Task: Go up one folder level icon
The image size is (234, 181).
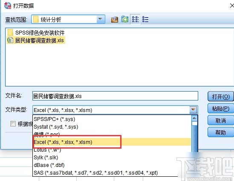Action: pos(115,20)
